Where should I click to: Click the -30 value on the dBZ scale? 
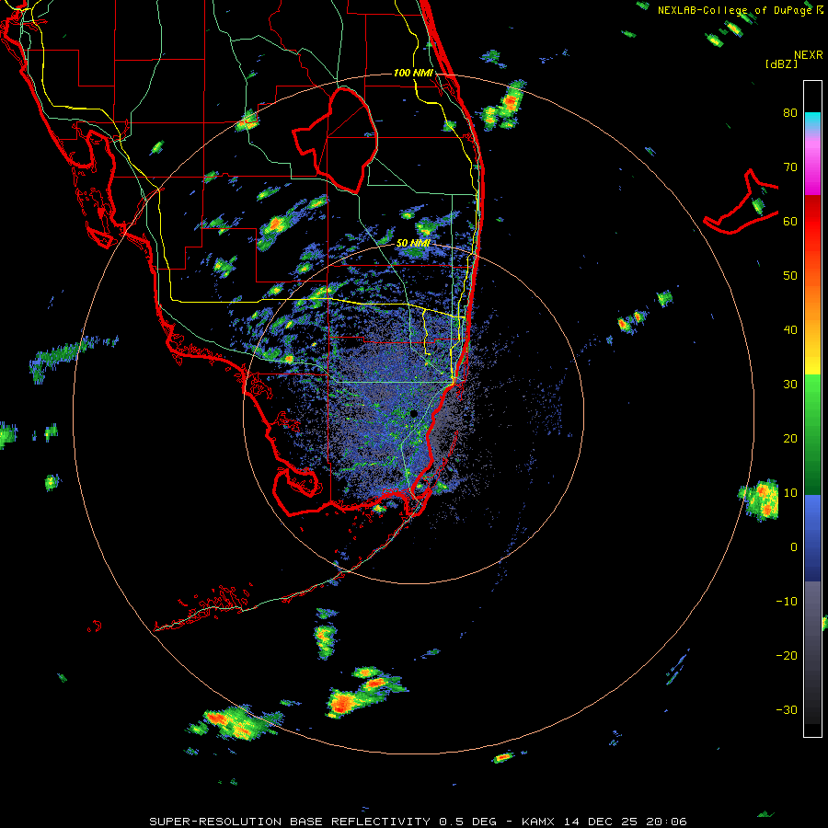pos(787,709)
